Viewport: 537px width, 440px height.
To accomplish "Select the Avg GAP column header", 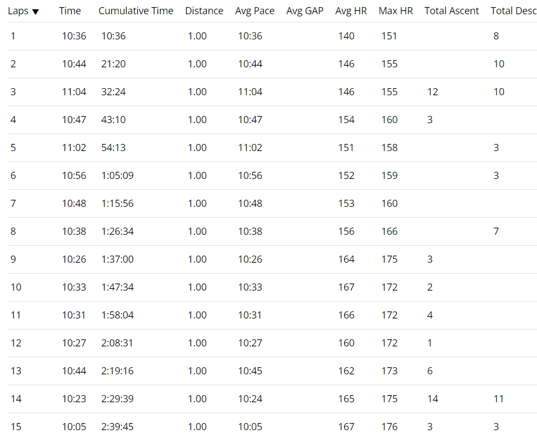I will pos(305,11).
